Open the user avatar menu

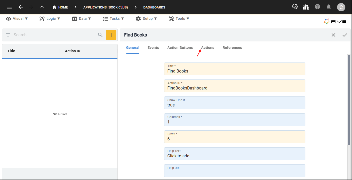[341, 7]
